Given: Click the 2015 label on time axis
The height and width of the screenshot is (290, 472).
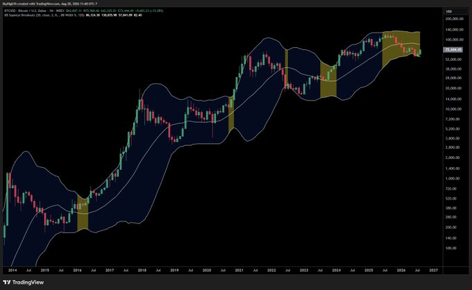Looking at the screenshot, I should pos(45,270).
